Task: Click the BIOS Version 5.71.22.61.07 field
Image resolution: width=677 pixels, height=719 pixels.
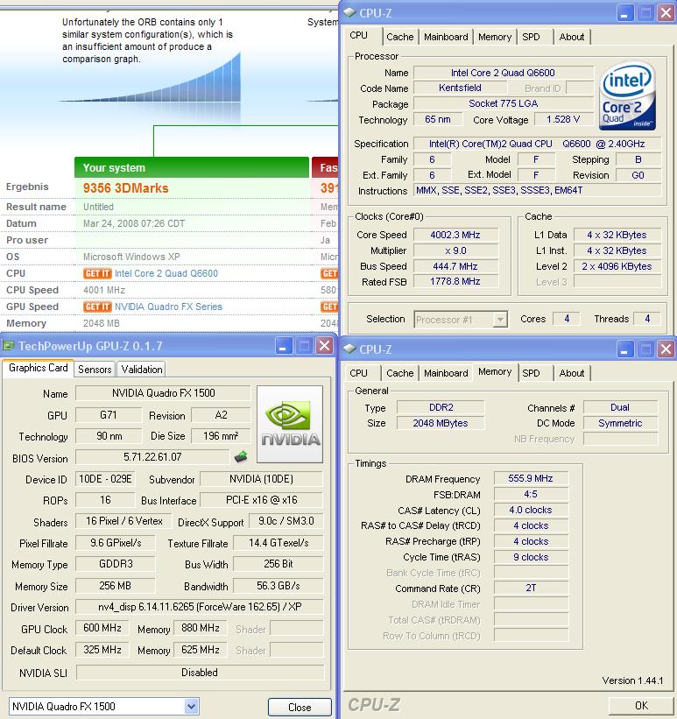Action: coord(152,457)
